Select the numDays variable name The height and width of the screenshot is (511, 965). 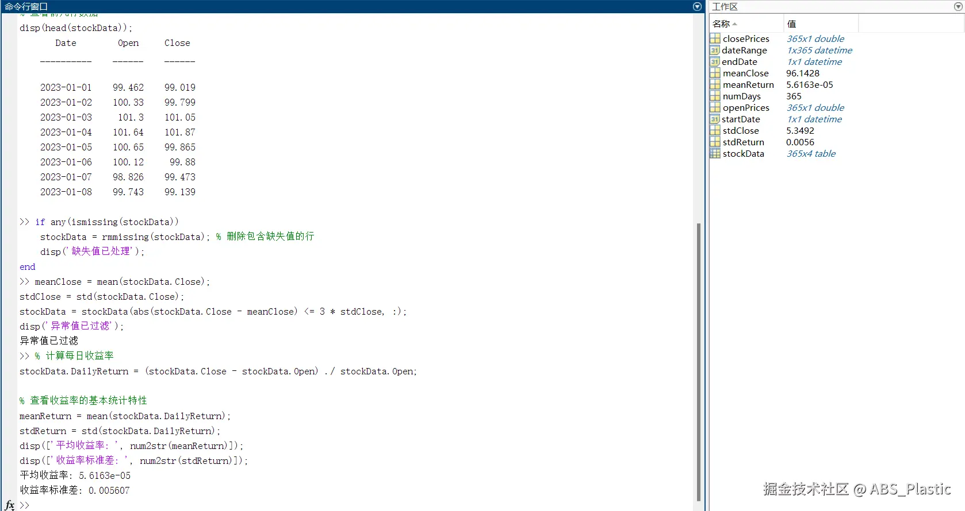tap(741, 96)
